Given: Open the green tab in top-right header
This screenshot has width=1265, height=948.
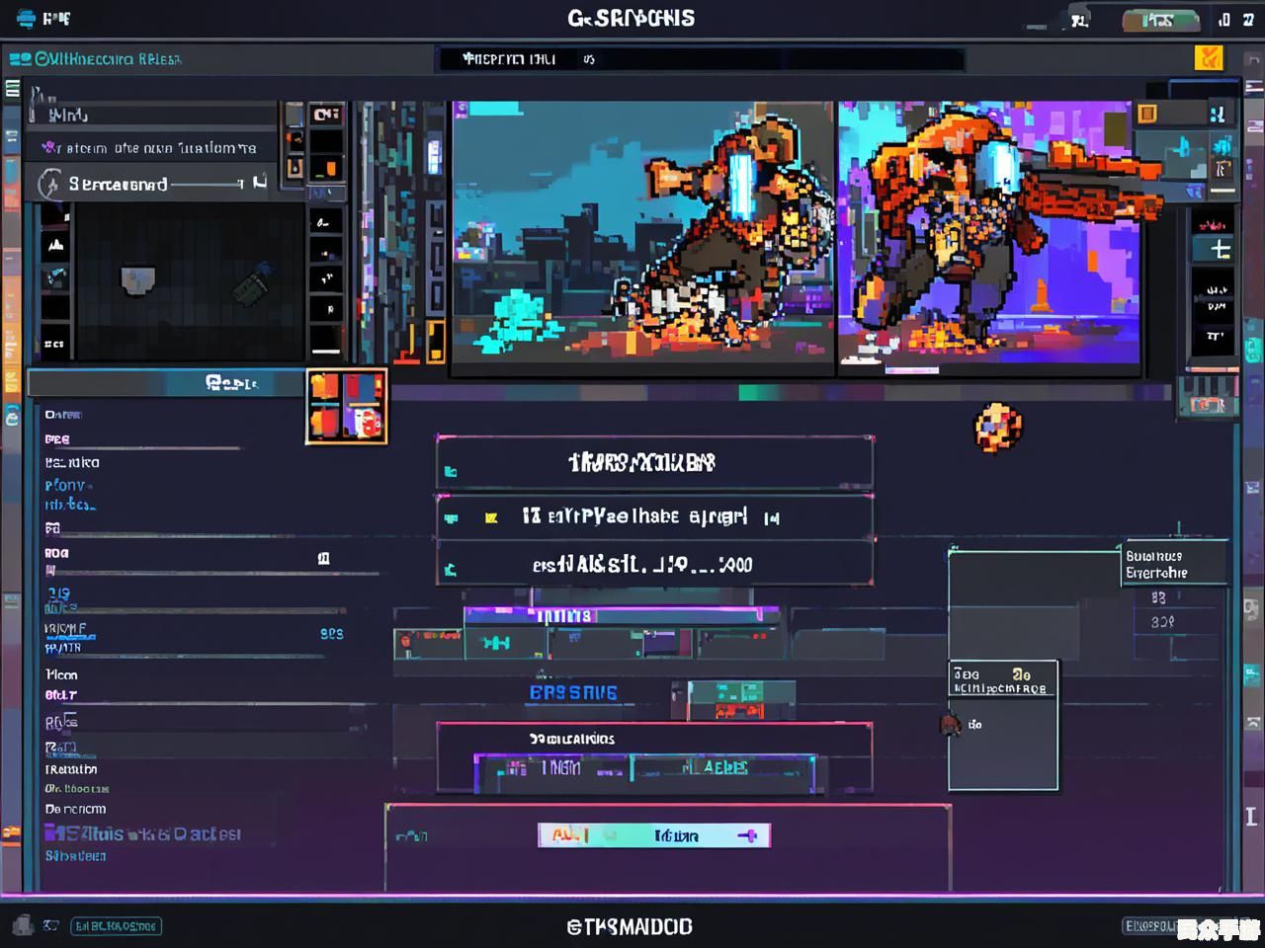Looking at the screenshot, I should pos(1159,20).
